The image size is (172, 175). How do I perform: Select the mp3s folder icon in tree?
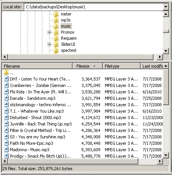[x=56, y=20]
